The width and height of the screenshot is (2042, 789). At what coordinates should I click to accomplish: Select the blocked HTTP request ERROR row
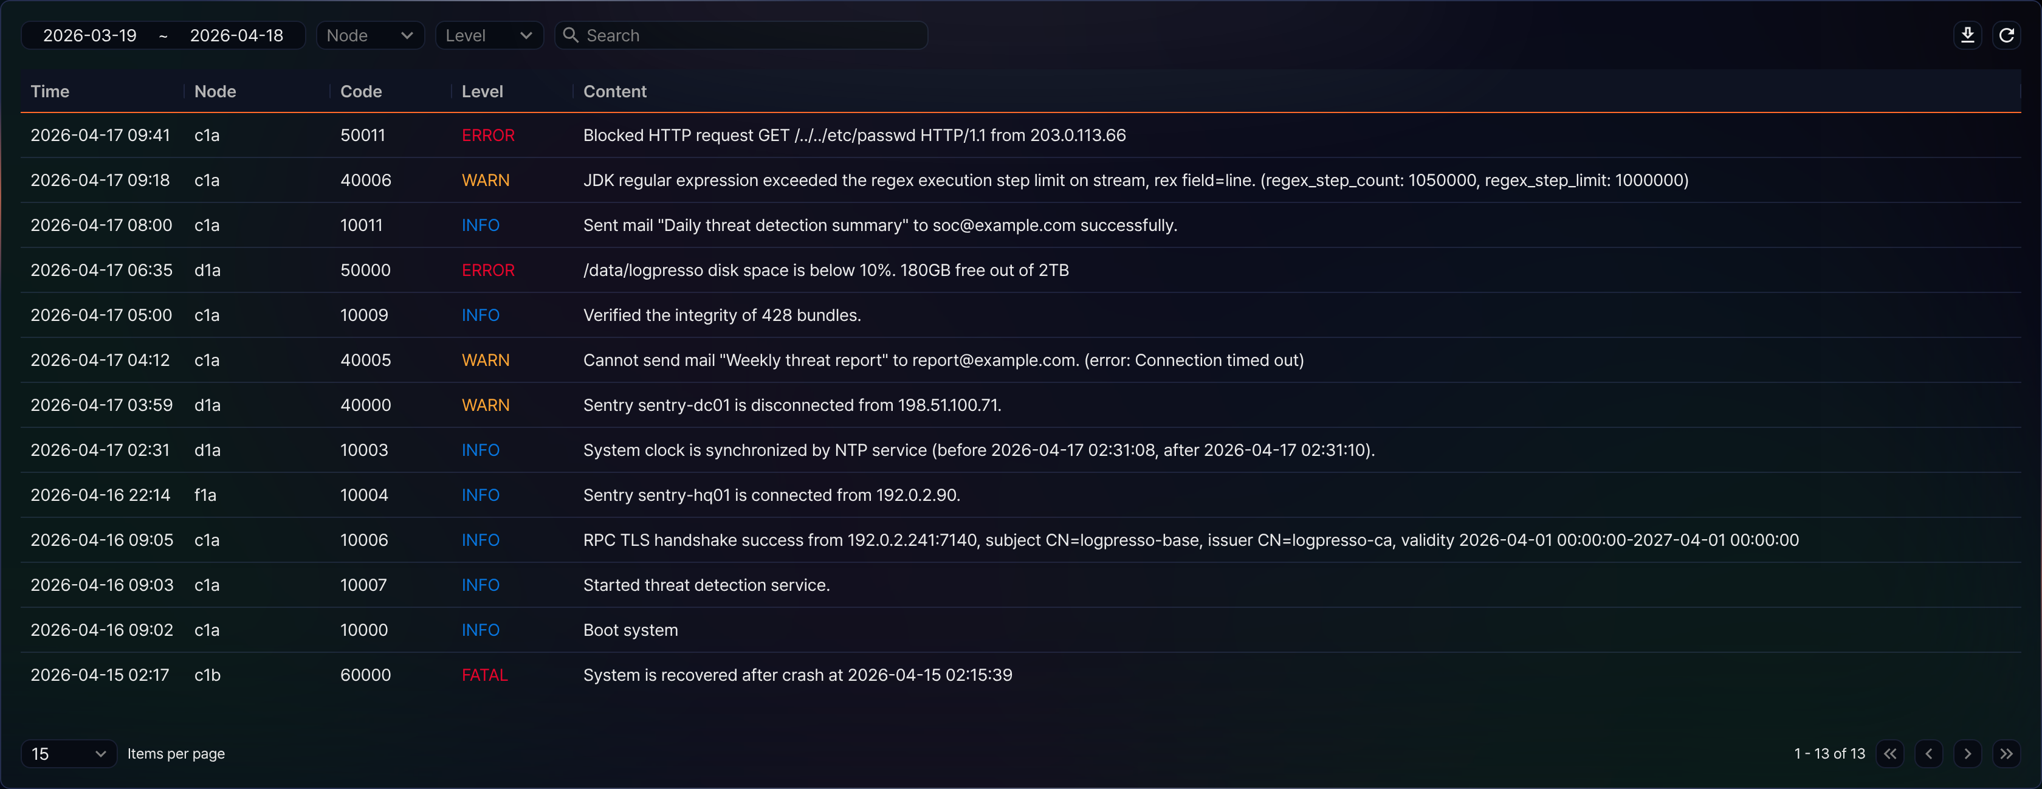click(1020, 135)
